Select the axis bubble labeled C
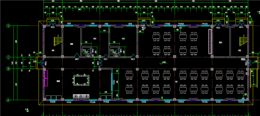The image size is (260, 116). point(8,57)
